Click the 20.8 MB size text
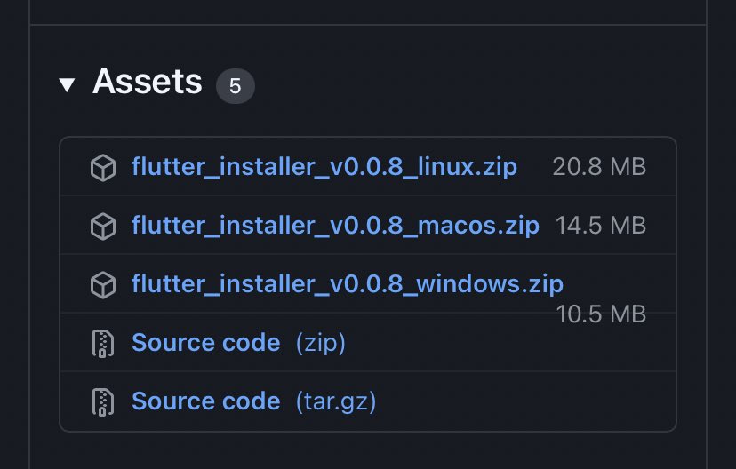 click(599, 166)
